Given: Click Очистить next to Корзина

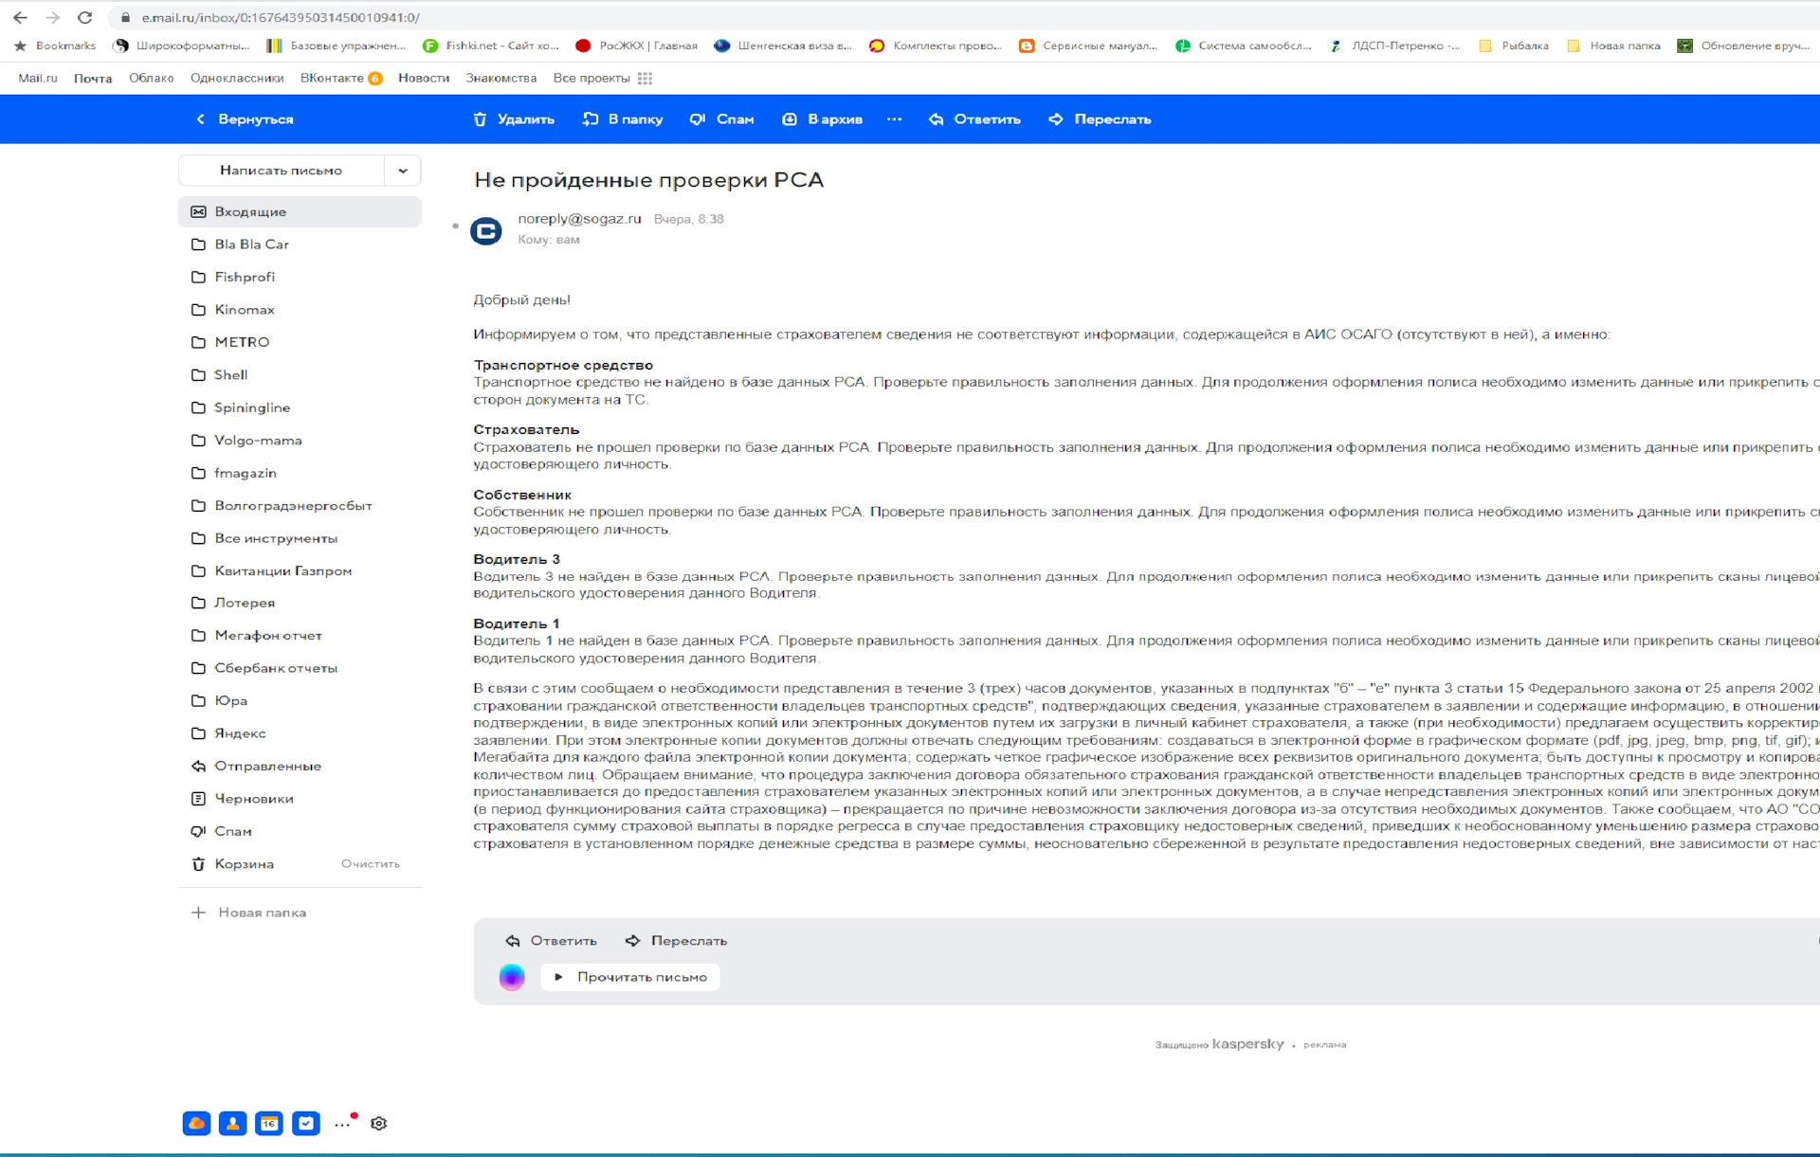Looking at the screenshot, I should click(370, 864).
